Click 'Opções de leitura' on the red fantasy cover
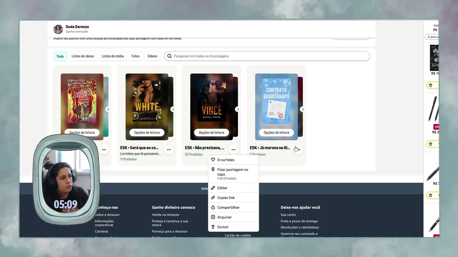 click(82, 132)
